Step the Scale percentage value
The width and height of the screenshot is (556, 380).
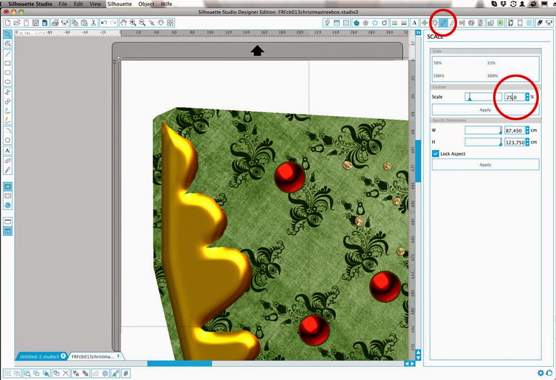[527, 97]
